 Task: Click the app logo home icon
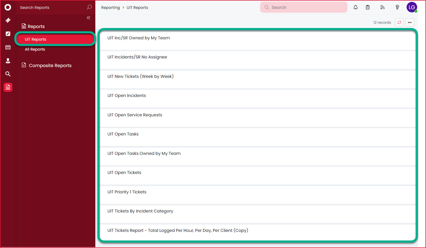pyautogui.click(x=8, y=7)
